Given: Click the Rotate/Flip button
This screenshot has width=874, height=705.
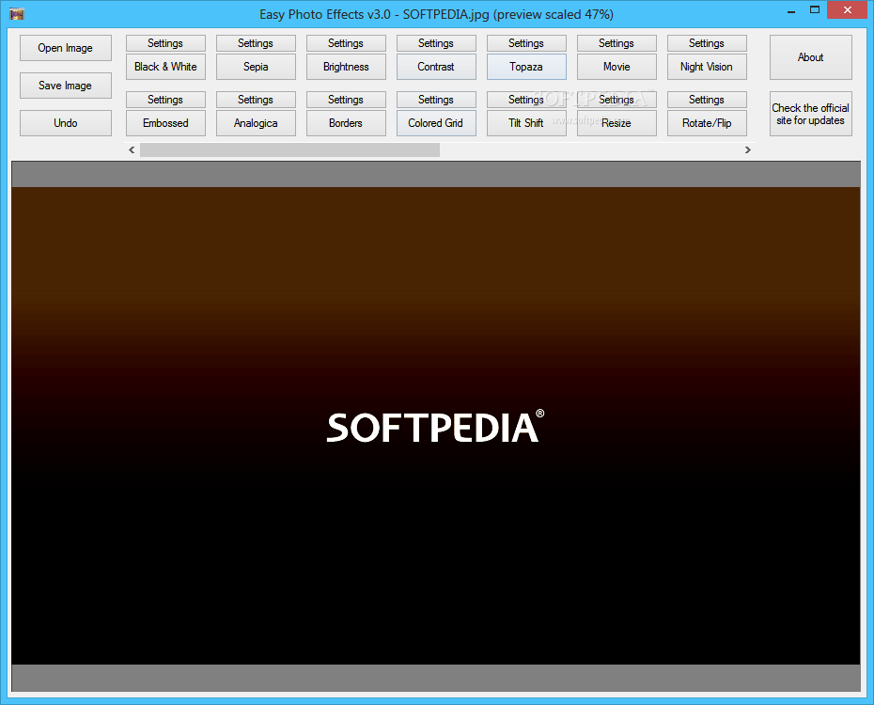Looking at the screenshot, I should [x=707, y=123].
